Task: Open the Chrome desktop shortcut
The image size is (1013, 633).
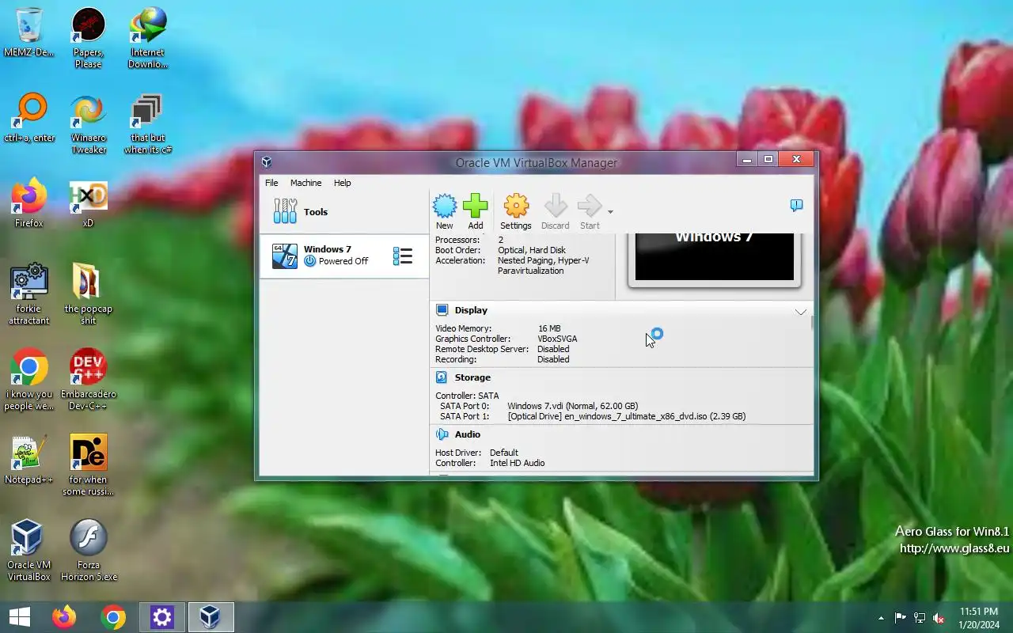Action: [x=29, y=380]
